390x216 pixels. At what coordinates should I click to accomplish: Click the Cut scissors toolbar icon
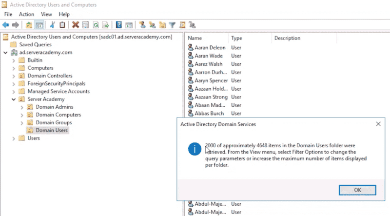tap(52, 25)
